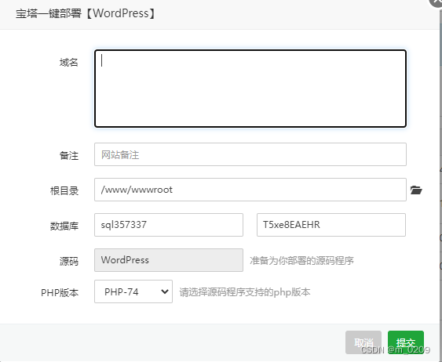The image size is (442, 362).
Task: Submit the deployment with the 提交 button
Action: (x=406, y=342)
